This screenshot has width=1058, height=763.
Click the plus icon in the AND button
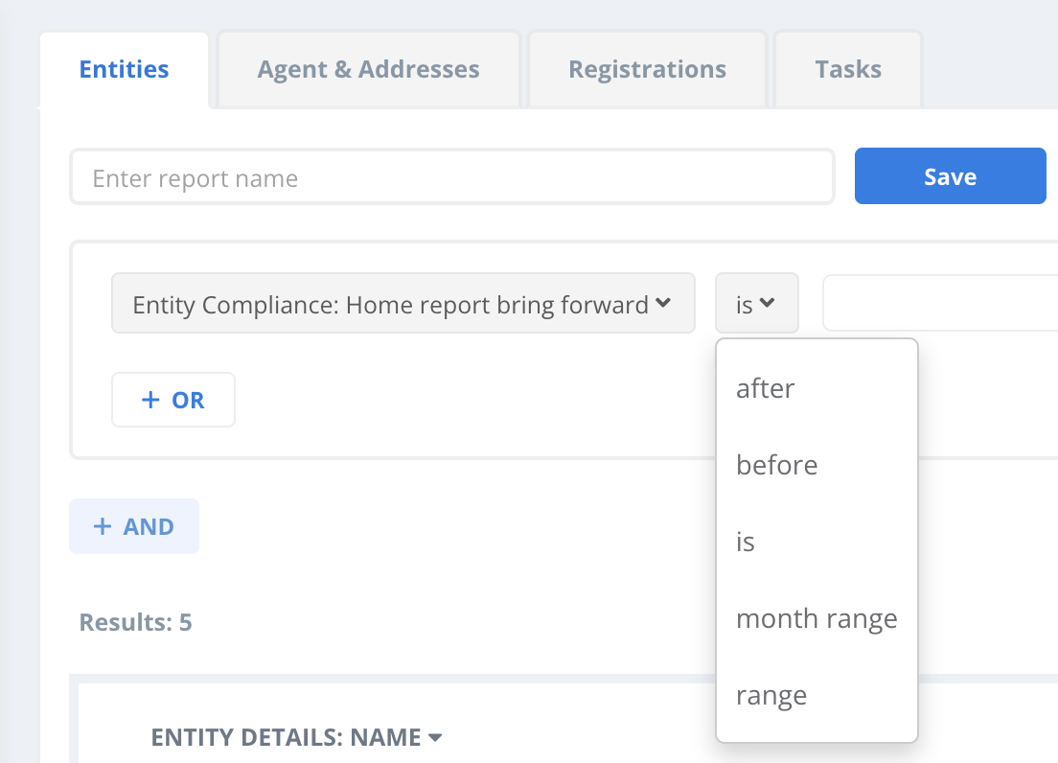click(102, 526)
